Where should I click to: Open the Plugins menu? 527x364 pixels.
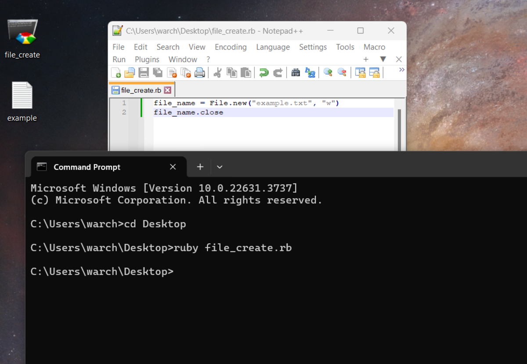(147, 59)
